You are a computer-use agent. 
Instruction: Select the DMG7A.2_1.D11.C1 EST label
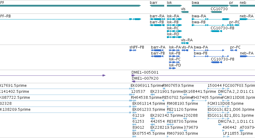(x=236, y=122)
